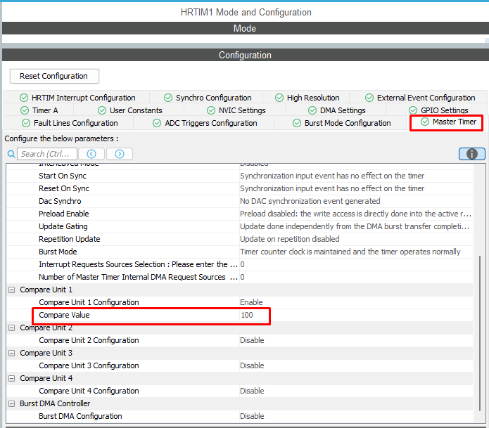Collapse the Compare Unit 4 group
The image size is (489, 428).
click(x=11, y=379)
